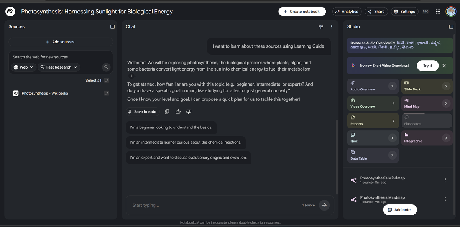Screen dimensions: 460x227
Task: Select beginner understanding basics suggestion
Action: point(171,127)
